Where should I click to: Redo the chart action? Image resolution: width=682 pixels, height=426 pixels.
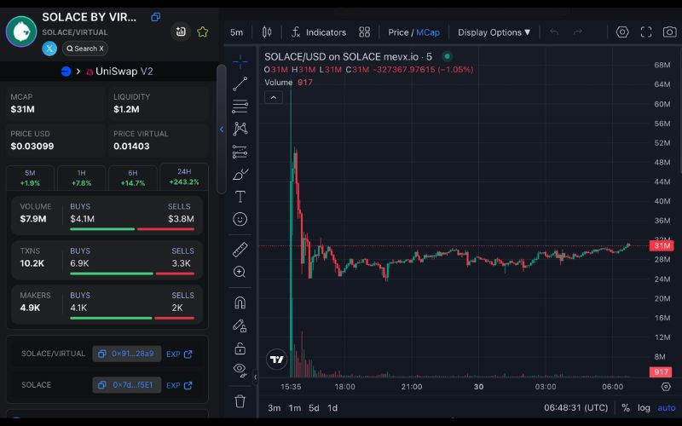click(578, 32)
